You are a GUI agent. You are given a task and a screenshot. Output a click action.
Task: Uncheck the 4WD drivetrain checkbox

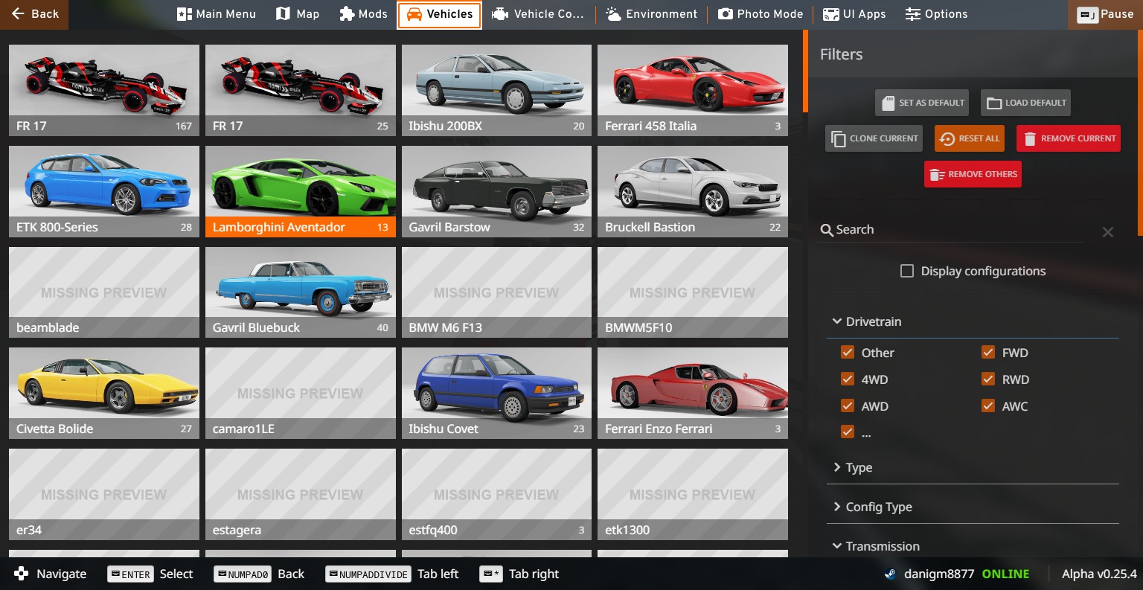848,379
